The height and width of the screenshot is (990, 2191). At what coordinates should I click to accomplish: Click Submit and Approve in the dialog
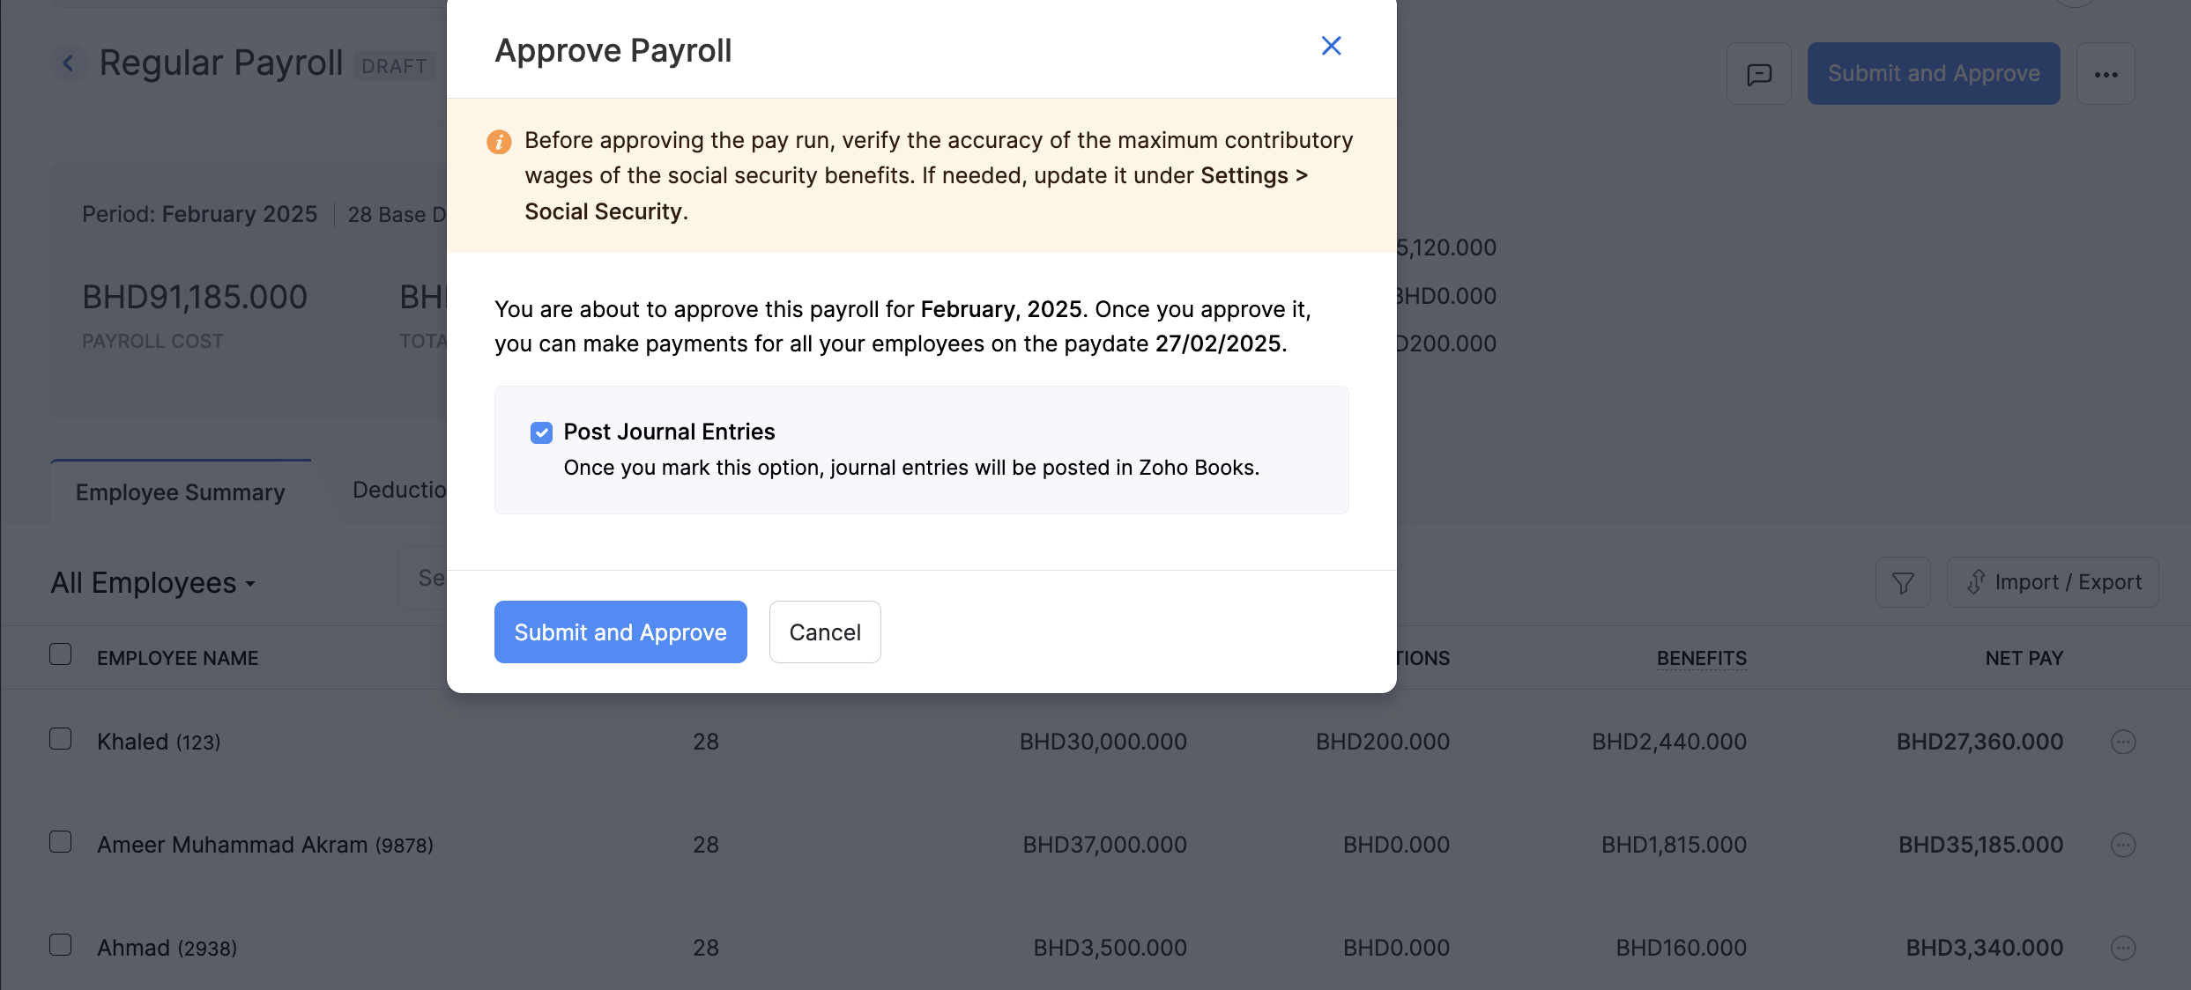tap(620, 632)
